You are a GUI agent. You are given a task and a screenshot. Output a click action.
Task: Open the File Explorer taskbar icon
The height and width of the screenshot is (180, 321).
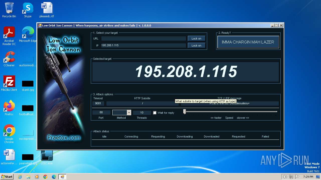tap(28, 177)
